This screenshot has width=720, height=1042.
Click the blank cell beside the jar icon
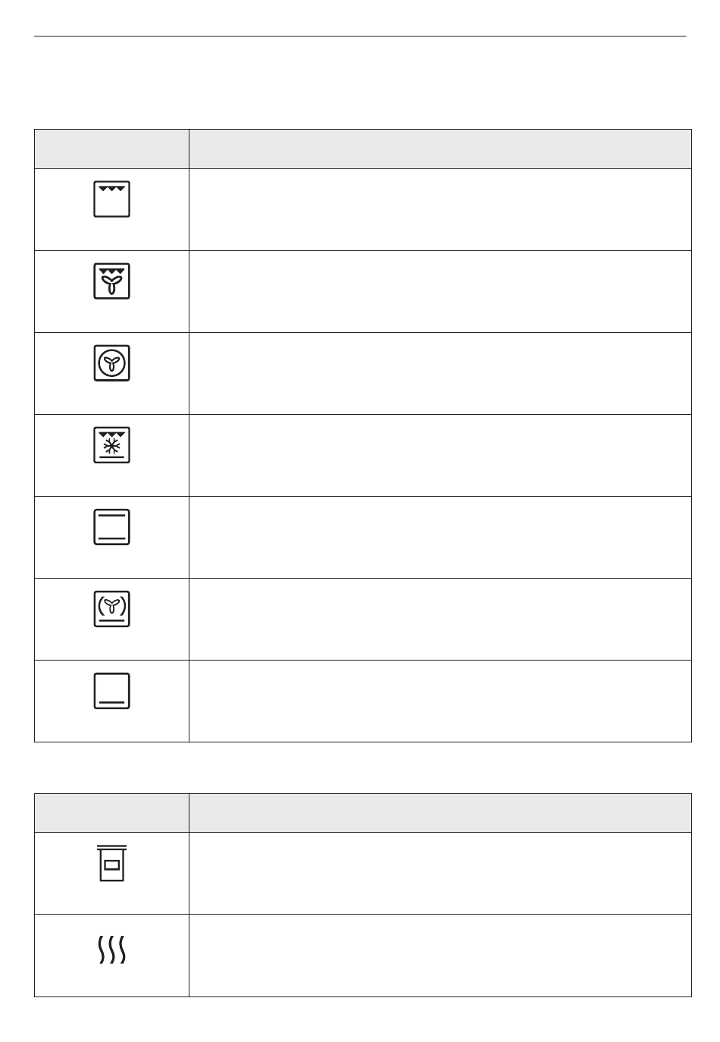click(x=440, y=874)
